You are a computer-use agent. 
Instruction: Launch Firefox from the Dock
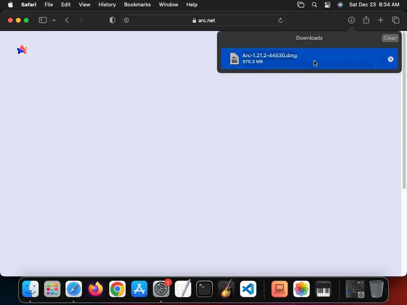tap(95, 289)
